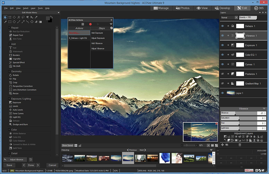Show the Posterize 1 layer

(x=222, y=74)
